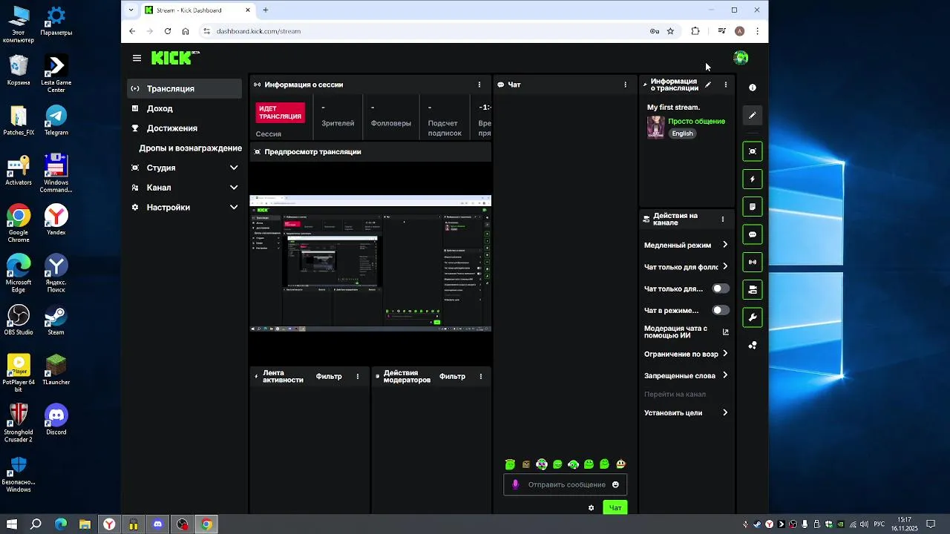Edit stream info via pencil in panel header
Screen dimensions: 950x534
click(708, 85)
